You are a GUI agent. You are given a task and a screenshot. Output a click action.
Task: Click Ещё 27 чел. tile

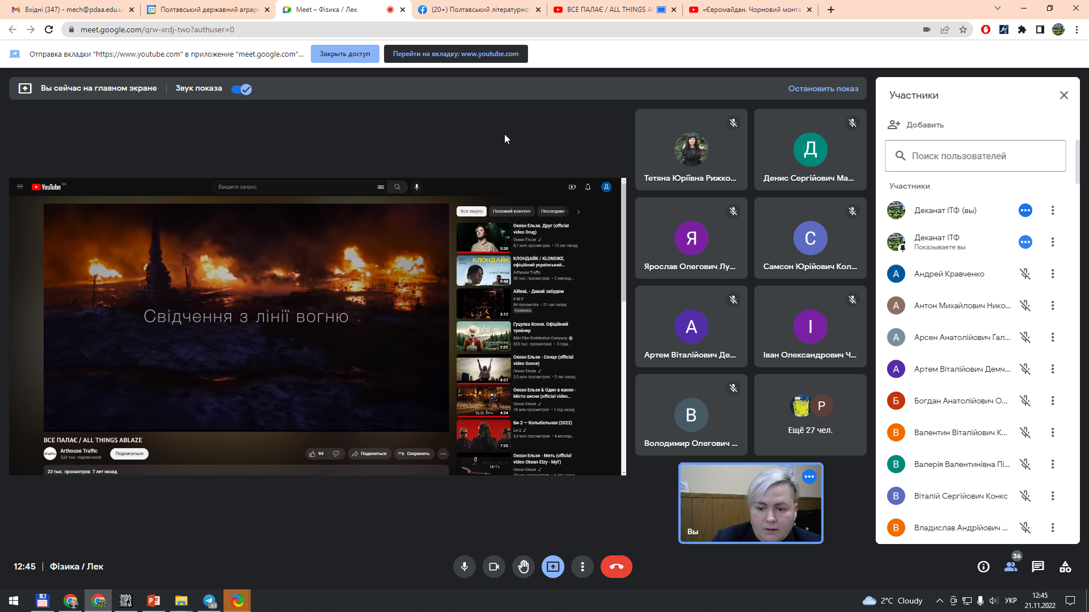[810, 415]
